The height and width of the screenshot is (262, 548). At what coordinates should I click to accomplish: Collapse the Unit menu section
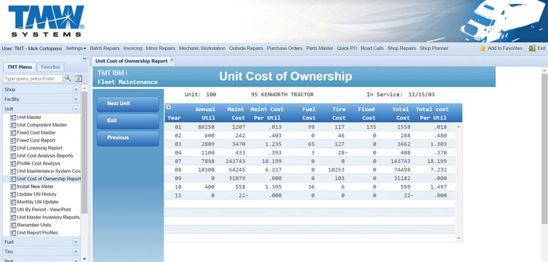click(x=76, y=109)
